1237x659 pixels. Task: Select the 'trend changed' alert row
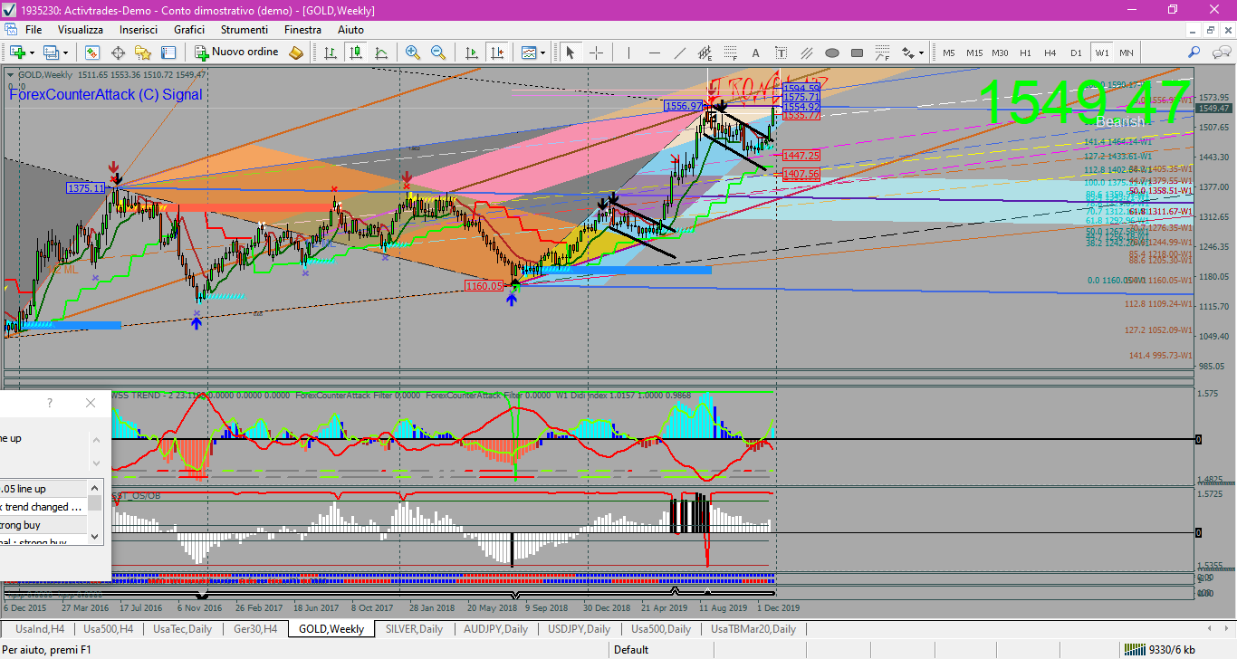(x=43, y=507)
